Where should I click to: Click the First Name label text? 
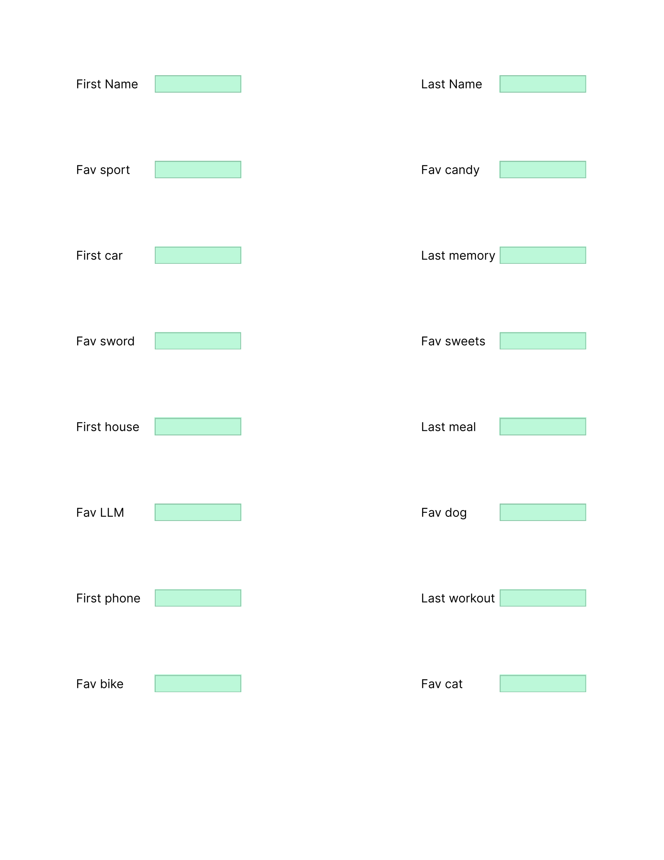click(107, 84)
